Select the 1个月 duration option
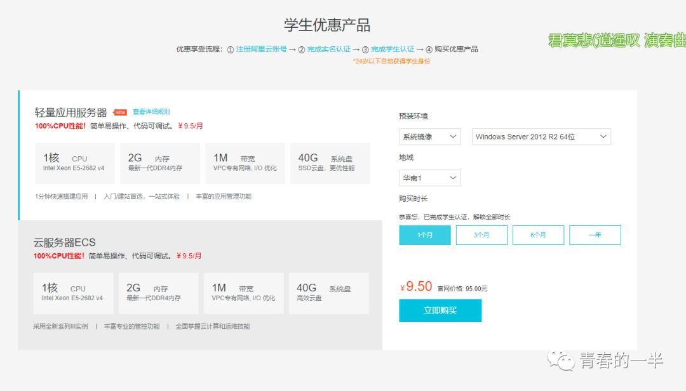This screenshot has height=391, width=686. [x=425, y=235]
